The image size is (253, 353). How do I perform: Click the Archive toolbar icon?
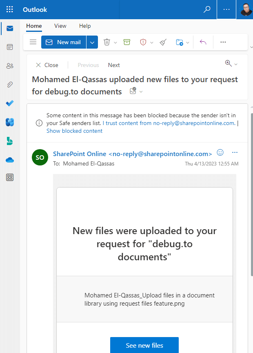tap(127, 42)
